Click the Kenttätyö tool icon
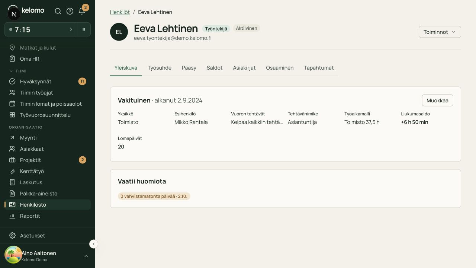Image resolution: width=476 pixels, height=268 pixels. pos(12,171)
